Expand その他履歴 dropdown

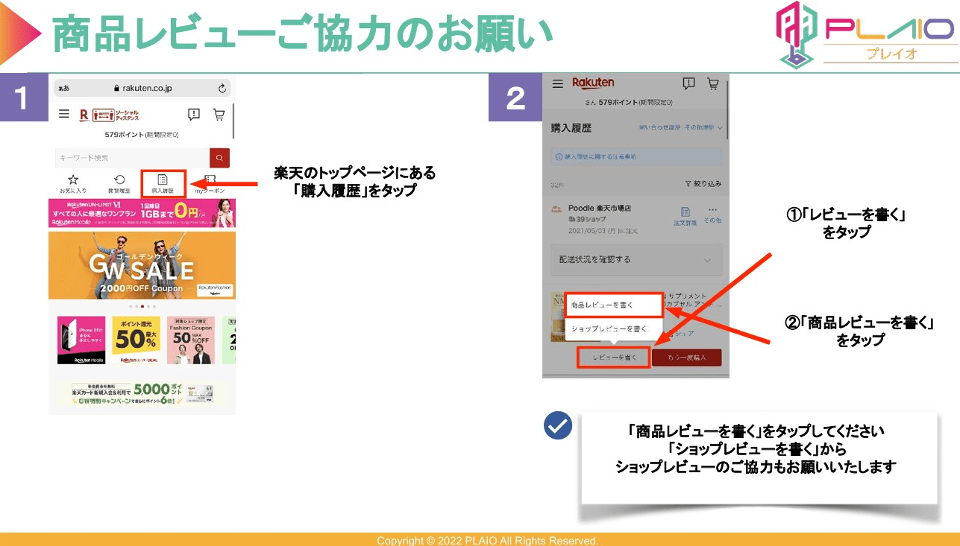[x=703, y=128]
